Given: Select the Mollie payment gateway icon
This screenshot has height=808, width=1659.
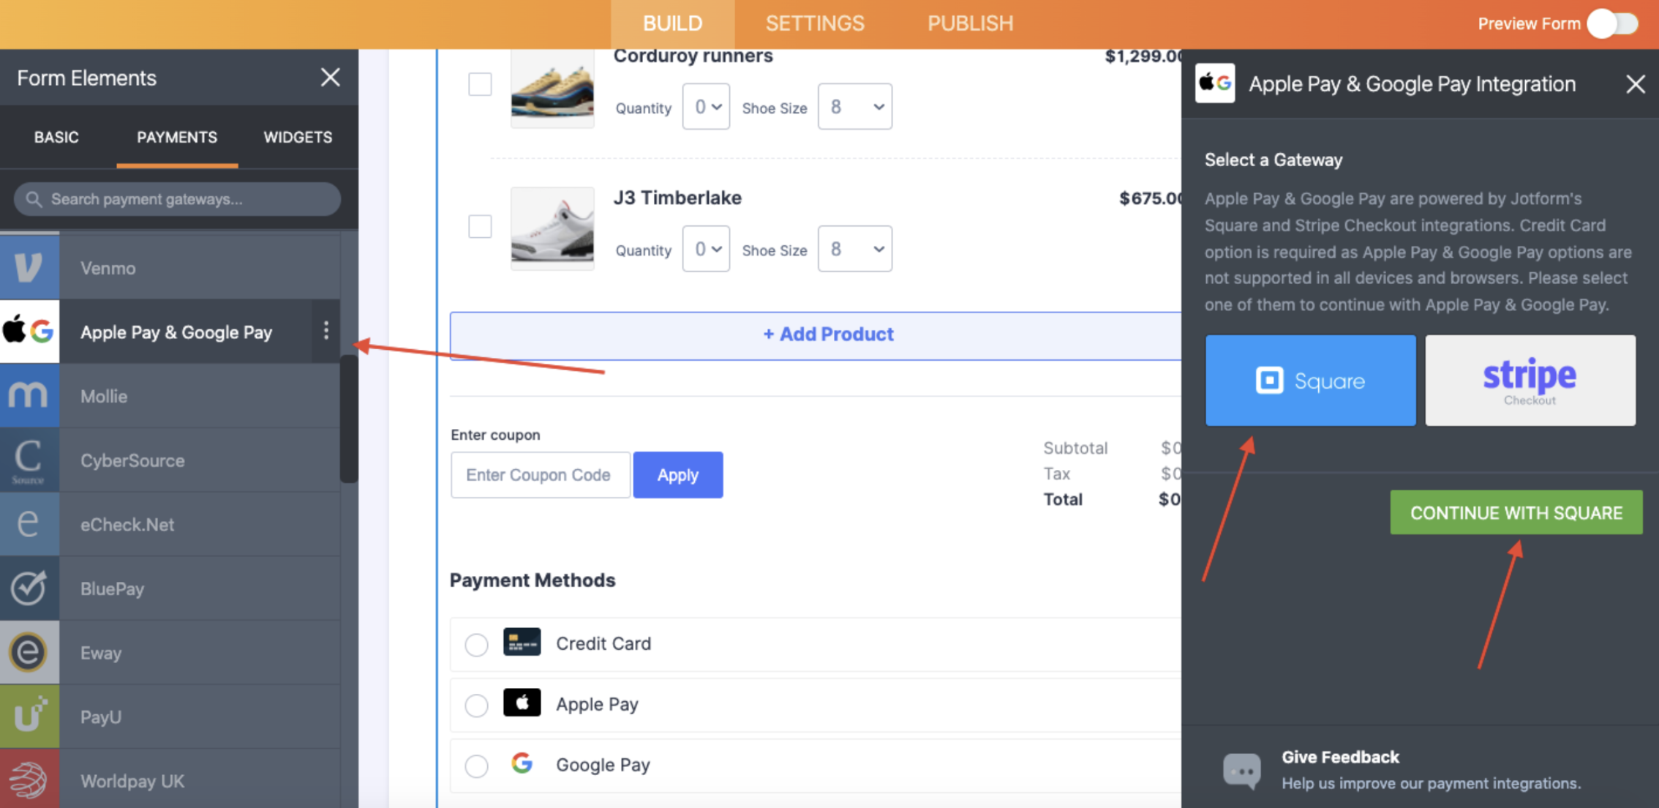Looking at the screenshot, I should pos(29,396).
